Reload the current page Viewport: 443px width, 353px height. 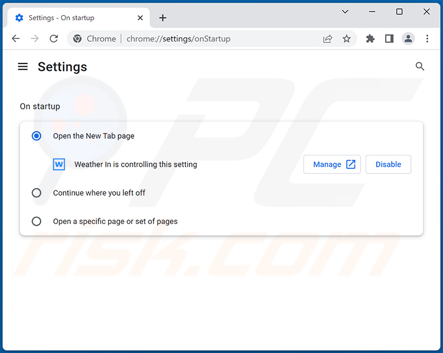[x=54, y=39]
